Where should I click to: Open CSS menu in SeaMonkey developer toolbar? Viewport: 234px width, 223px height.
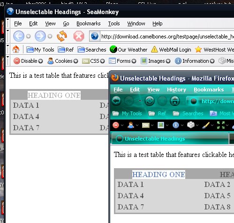[93, 61]
